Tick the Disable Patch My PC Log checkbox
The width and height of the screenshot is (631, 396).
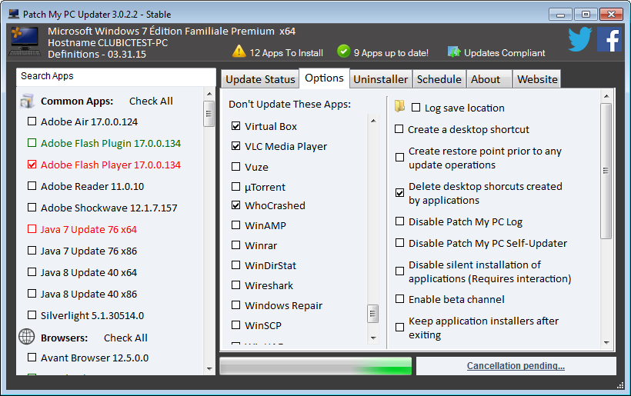point(399,221)
